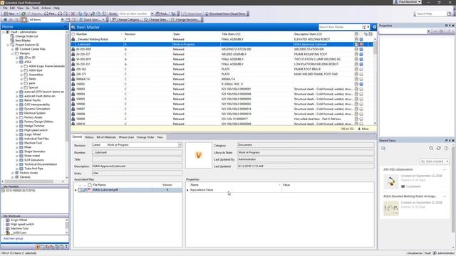Open the Revision dropdown in General tab
The width and height of the screenshot is (456, 256).
coord(180,145)
